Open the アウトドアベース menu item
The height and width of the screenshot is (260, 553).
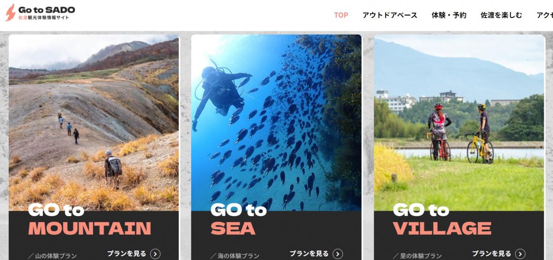390,15
